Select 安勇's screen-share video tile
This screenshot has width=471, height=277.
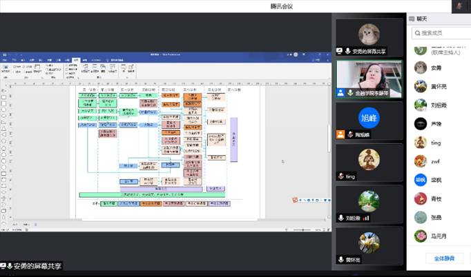(369, 37)
